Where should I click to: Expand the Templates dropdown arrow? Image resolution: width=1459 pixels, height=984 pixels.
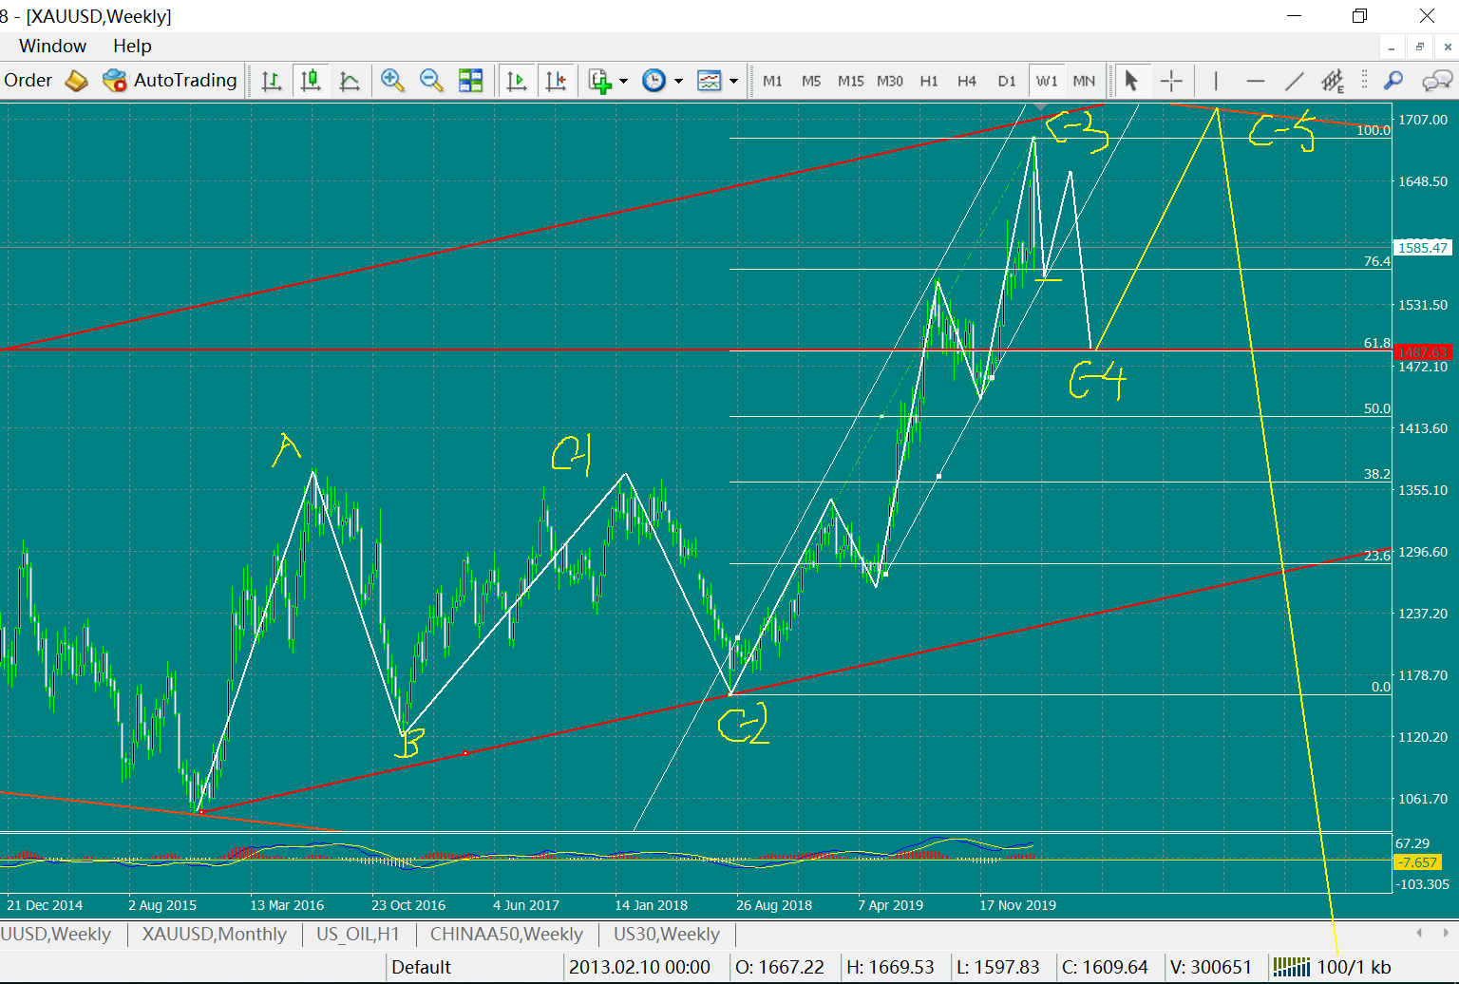pyautogui.click(x=733, y=81)
